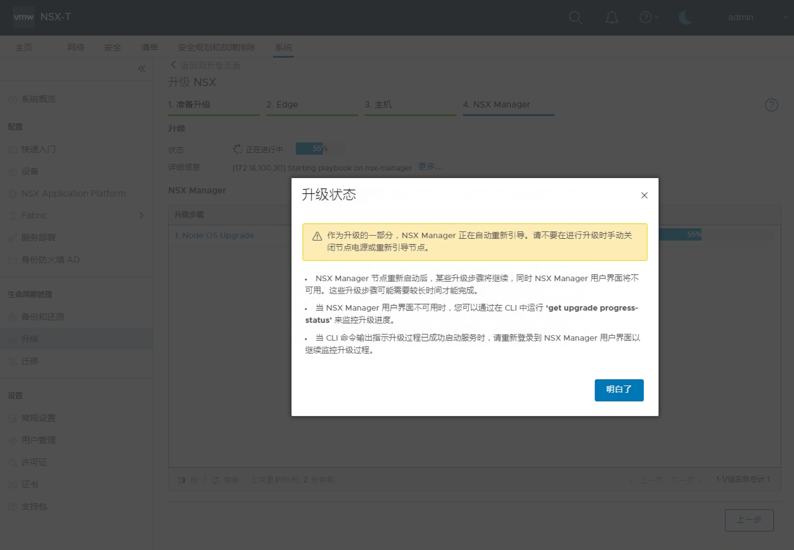Screen dimensions: 794x550
Task: Click the 55% status progress bar
Action: click(319, 148)
